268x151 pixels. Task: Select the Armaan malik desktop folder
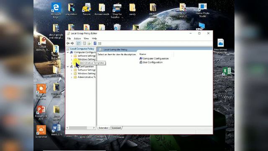pyautogui.click(x=102, y=9)
